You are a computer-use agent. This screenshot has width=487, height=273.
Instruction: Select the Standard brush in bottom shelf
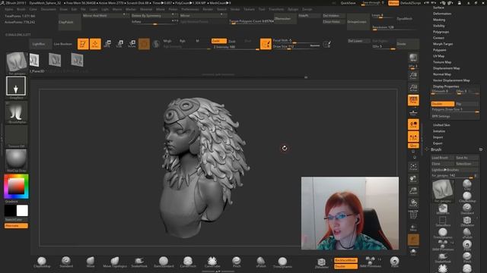pos(66,262)
